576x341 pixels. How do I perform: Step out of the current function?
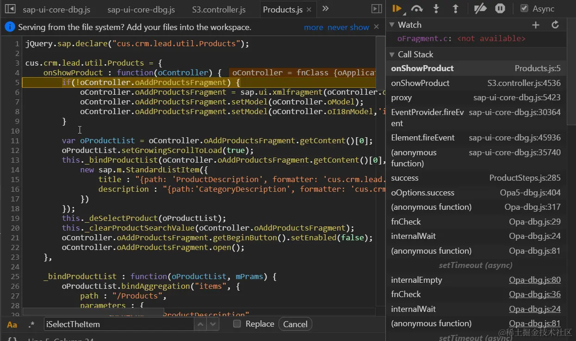[455, 8]
